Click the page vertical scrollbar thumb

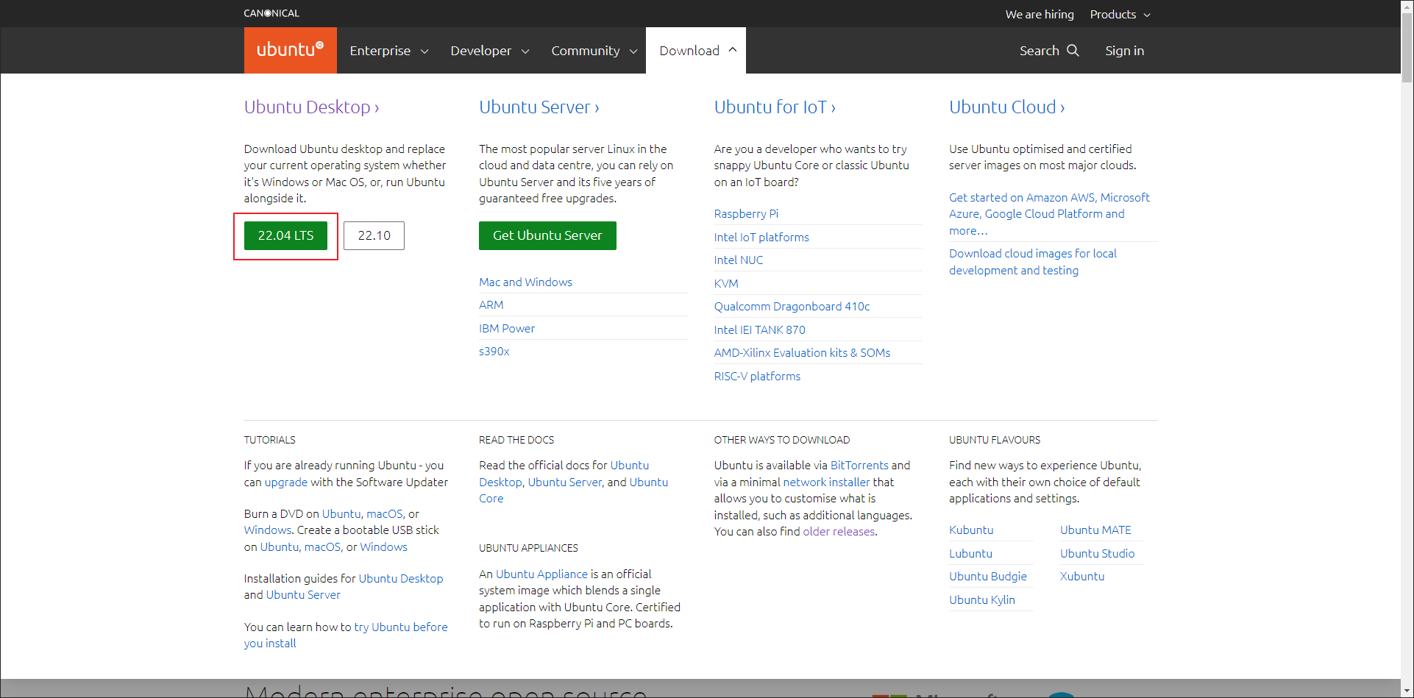click(x=1407, y=48)
